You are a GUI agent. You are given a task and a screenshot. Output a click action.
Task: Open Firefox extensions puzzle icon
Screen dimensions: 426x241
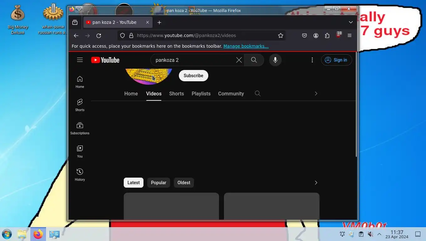point(327,35)
